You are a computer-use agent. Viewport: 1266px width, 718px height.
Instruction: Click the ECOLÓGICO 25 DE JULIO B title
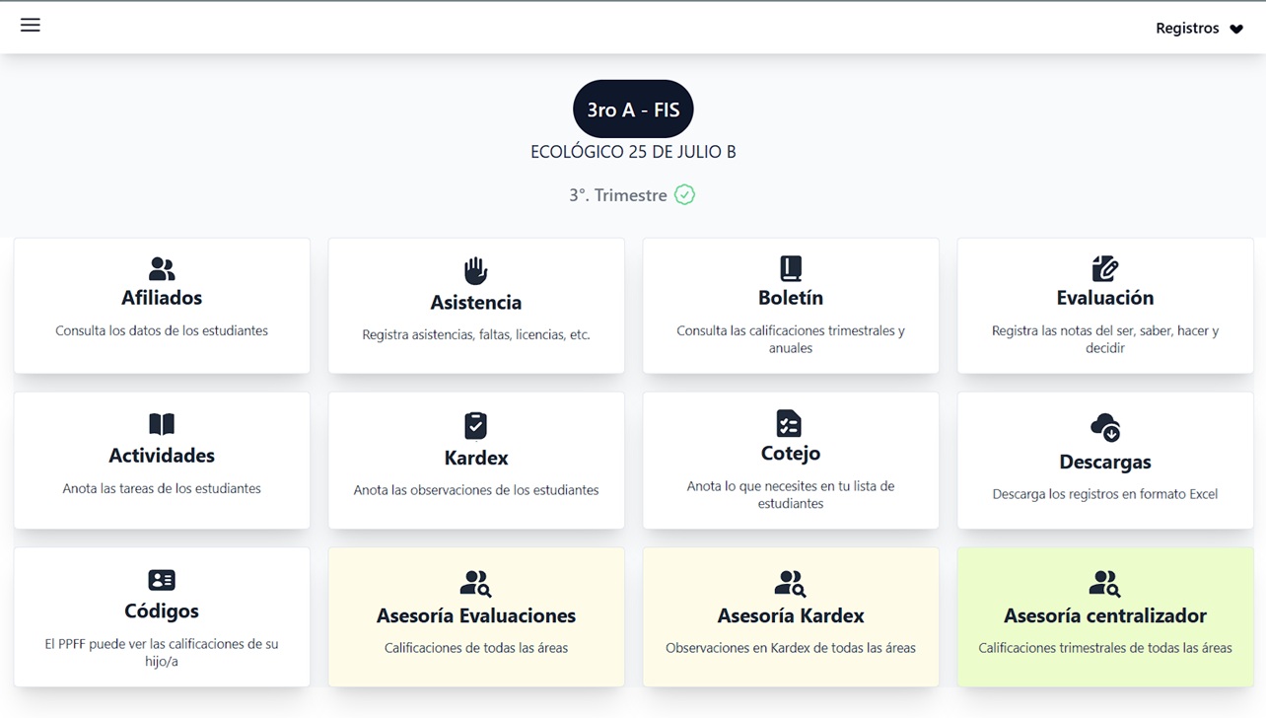[x=633, y=152]
